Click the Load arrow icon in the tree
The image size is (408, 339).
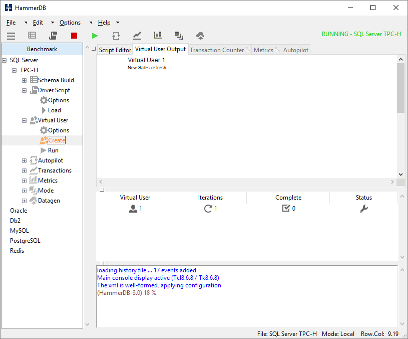pos(43,110)
